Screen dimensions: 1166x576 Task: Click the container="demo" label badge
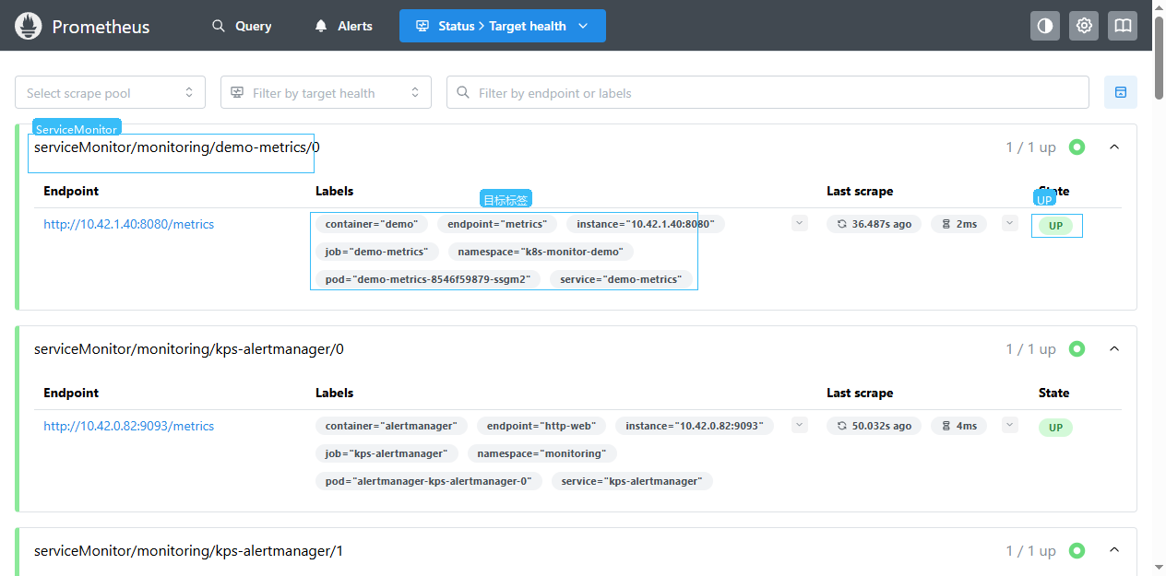[x=372, y=224]
